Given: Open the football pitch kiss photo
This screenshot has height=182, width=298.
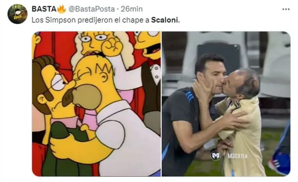Looking at the screenshot, I should tap(226, 104).
